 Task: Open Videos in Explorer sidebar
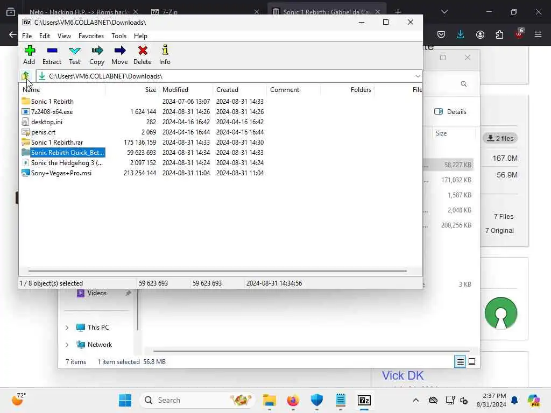pyautogui.click(x=97, y=293)
